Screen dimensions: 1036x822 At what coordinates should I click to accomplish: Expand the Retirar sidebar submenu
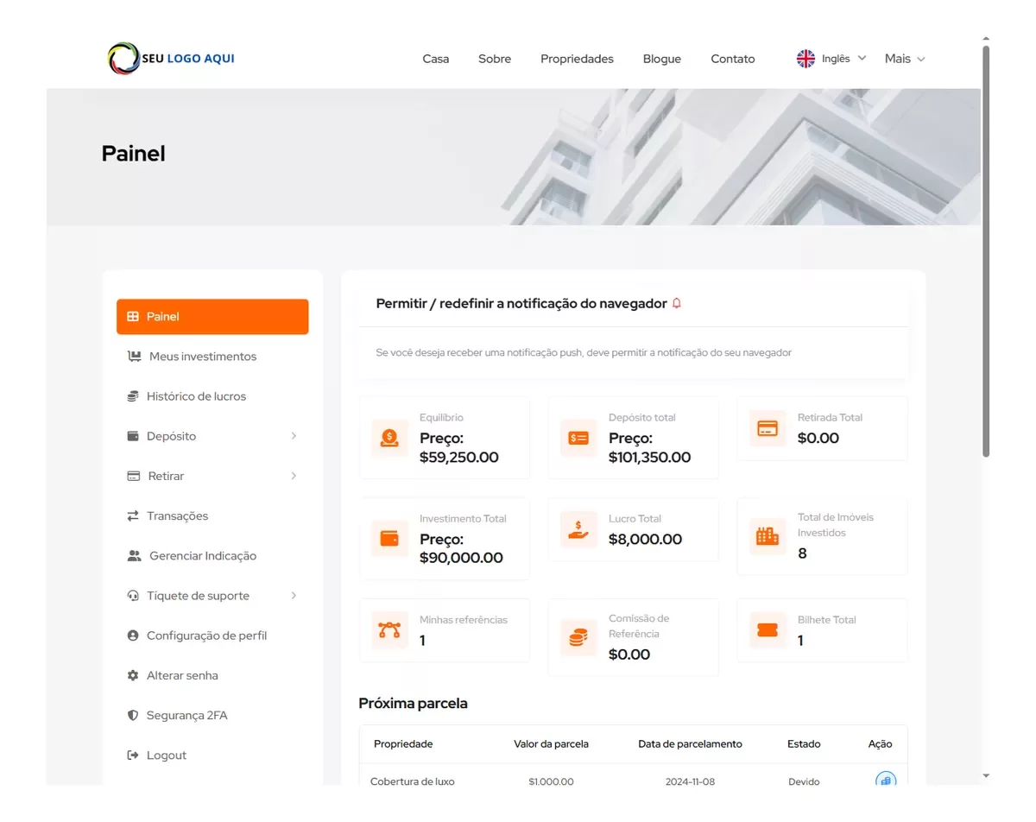tap(294, 476)
